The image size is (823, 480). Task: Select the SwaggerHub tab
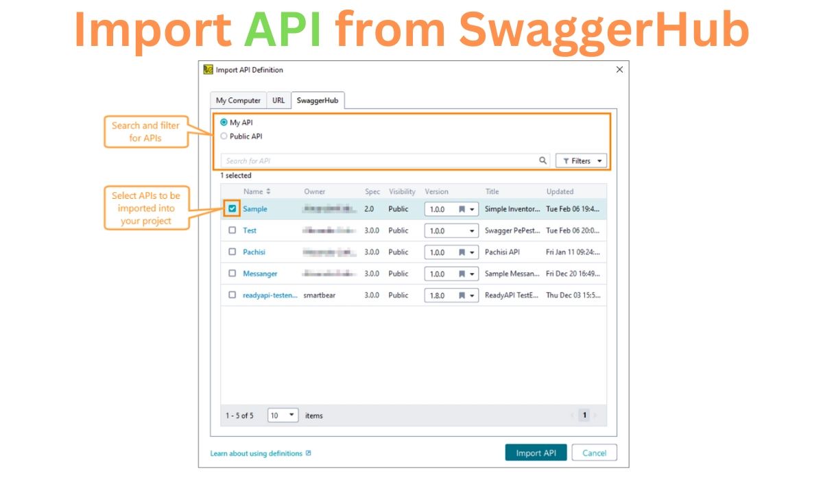pyautogui.click(x=318, y=100)
